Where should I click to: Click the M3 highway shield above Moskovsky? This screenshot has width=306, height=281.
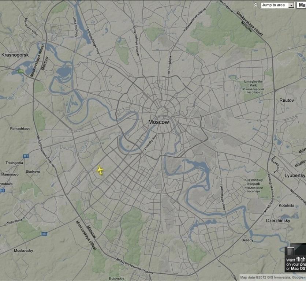click(44, 234)
